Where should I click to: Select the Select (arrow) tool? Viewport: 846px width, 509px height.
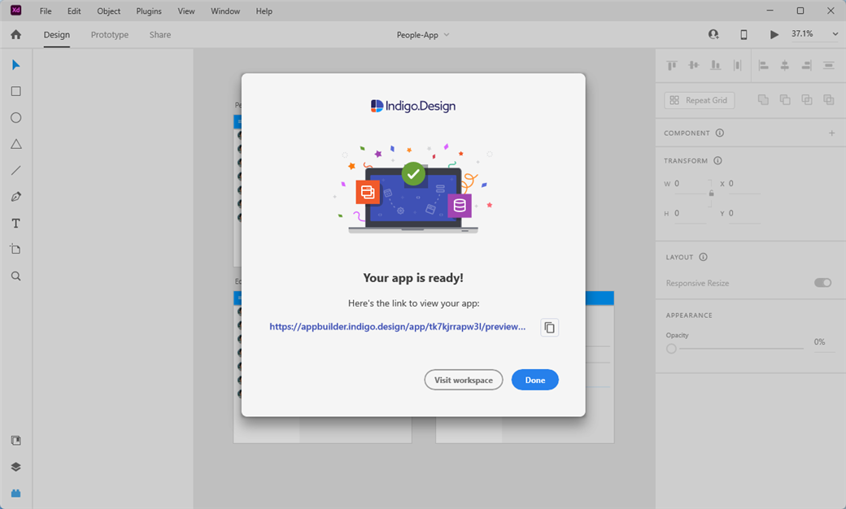click(15, 65)
